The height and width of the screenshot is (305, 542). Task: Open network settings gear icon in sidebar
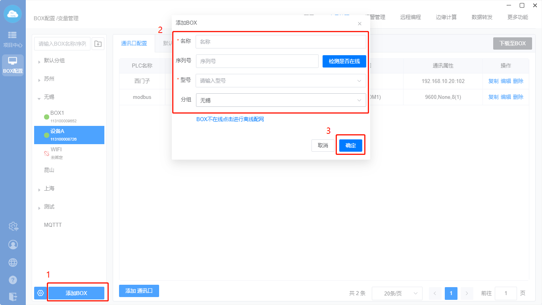pos(13,226)
